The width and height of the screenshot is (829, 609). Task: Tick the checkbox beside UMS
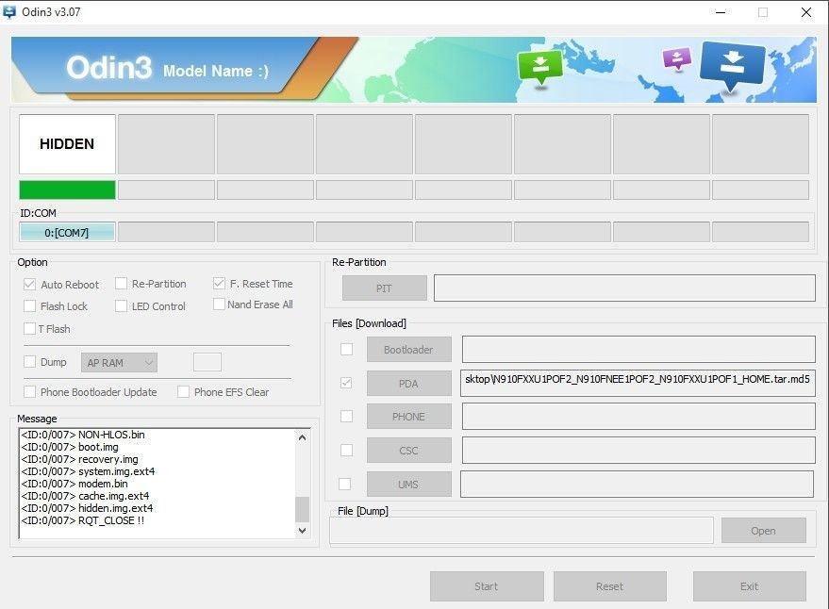tap(345, 484)
